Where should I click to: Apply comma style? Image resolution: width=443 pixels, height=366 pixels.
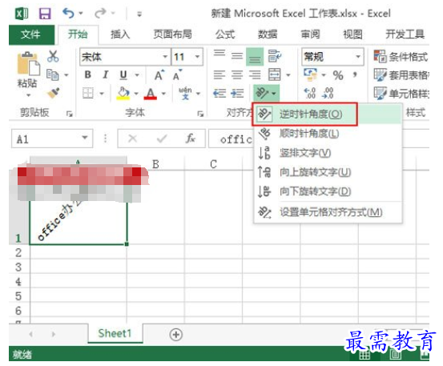pos(355,74)
